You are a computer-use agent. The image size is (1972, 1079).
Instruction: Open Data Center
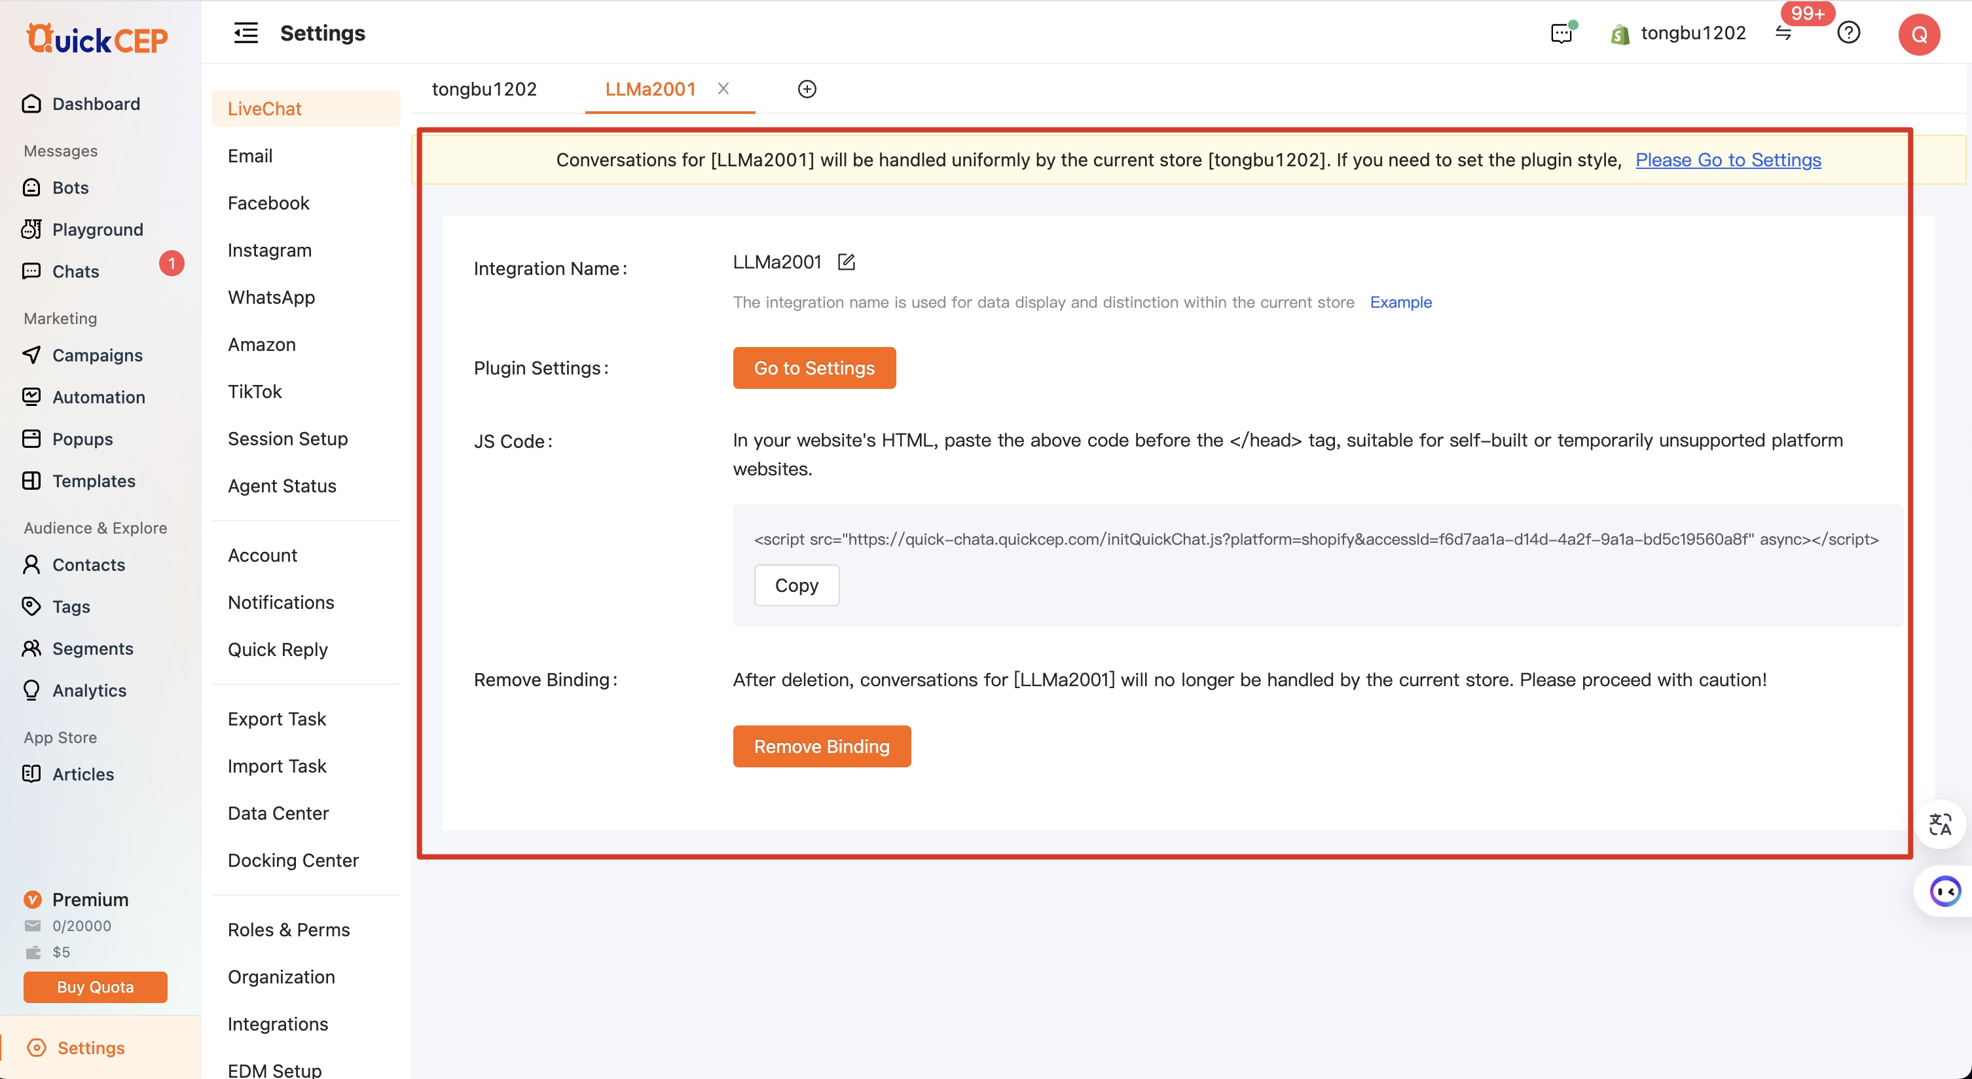[x=278, y=813]
